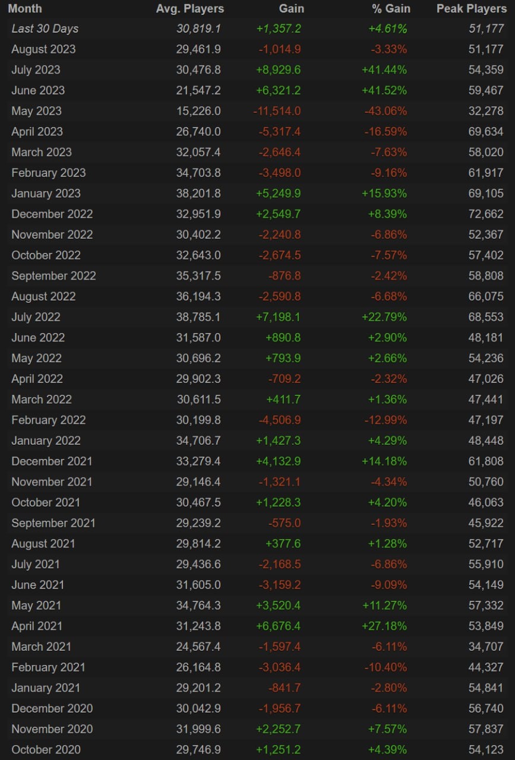Select the August 2023 month cell
This screenshot has height=760, width=515.
click(43, 49)
